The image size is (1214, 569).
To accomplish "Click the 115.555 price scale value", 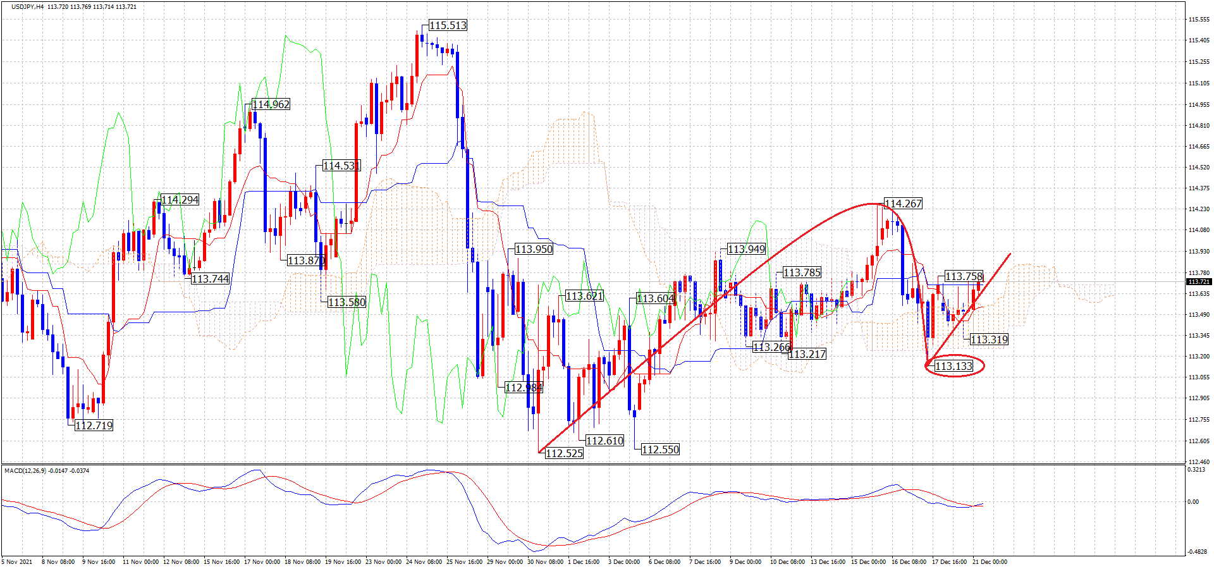I will (x=1199, y=20).
